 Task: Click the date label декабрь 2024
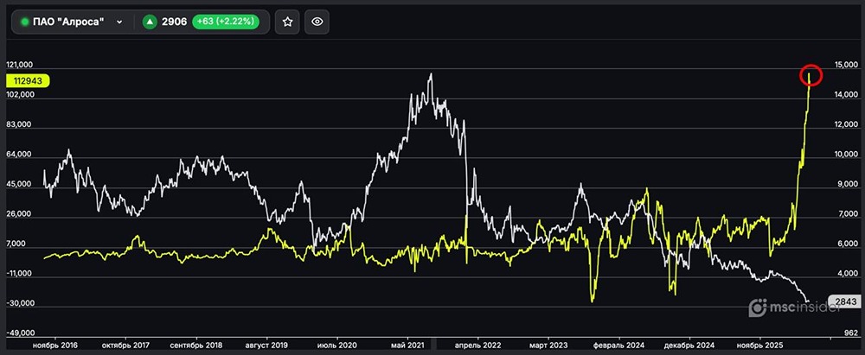tap(689, 345)
